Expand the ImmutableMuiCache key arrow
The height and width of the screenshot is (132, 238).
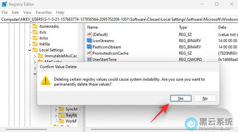point(36,56)
